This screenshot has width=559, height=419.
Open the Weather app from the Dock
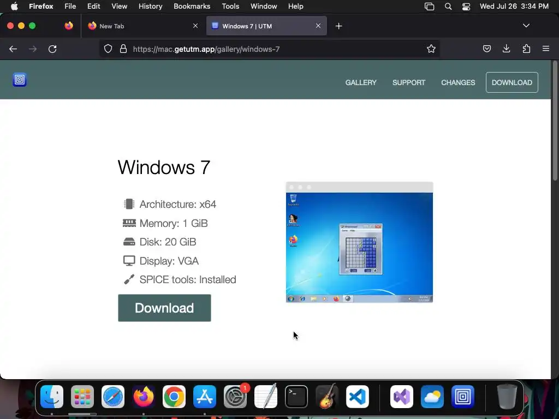(432, 397)
